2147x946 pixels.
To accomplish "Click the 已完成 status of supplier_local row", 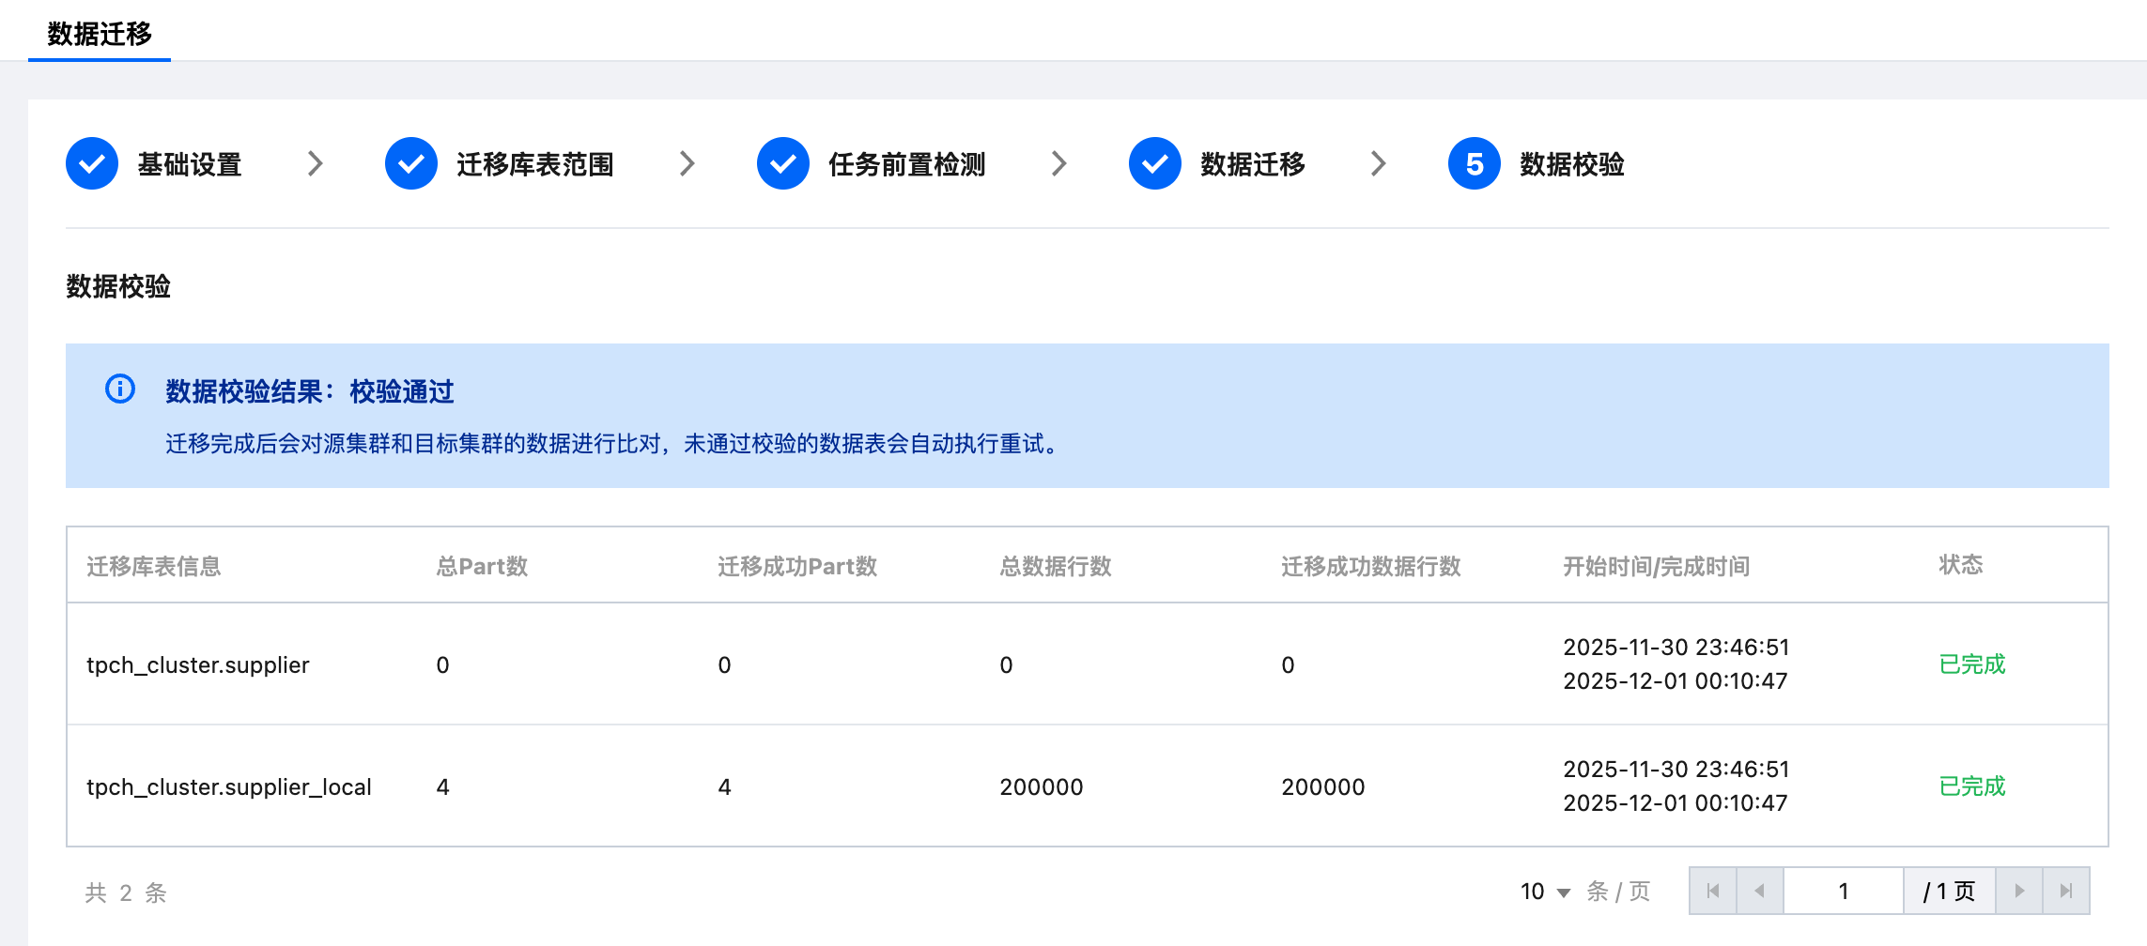I will [x=1972, y=786].
